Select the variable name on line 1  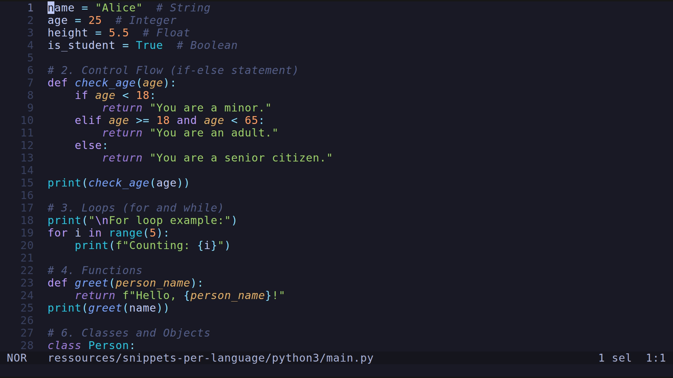point(61,7)
